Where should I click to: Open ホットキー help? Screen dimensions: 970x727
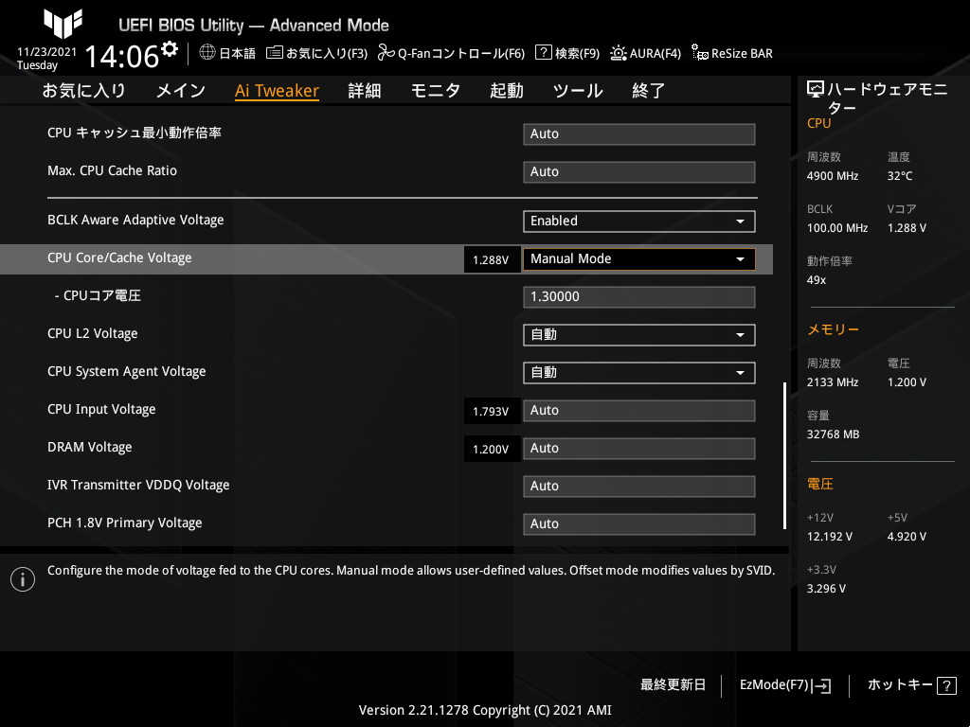[912, 685]
